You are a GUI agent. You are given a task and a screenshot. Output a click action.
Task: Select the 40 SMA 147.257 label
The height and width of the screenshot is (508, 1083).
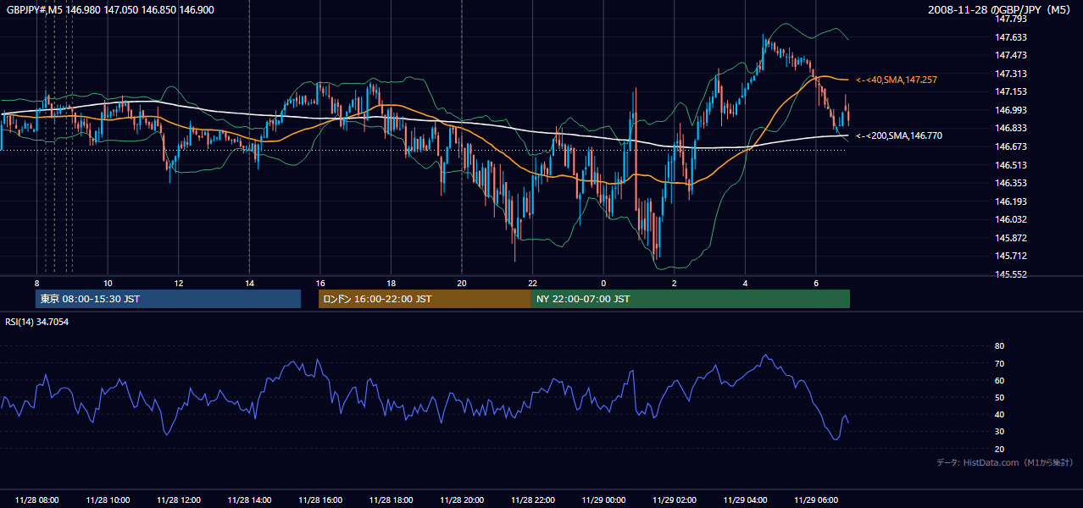click(897, 80)
